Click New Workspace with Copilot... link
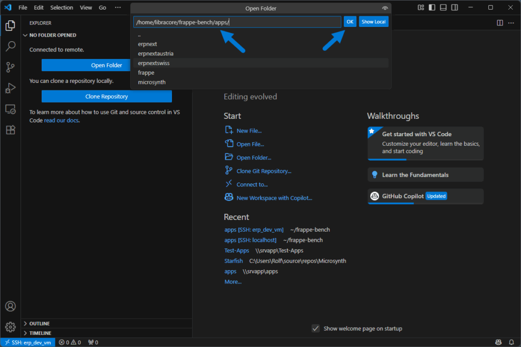 pyautogui.click(x=274, y=198)
